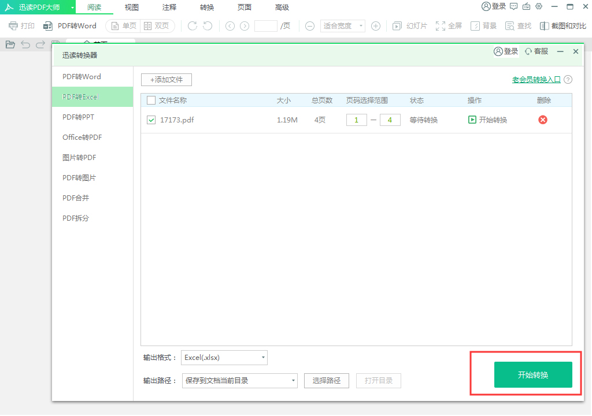The height and width of the screenshot is (416, 592).
Task: Enter 全屏 fullscreen mode
Action: (449, 25)
